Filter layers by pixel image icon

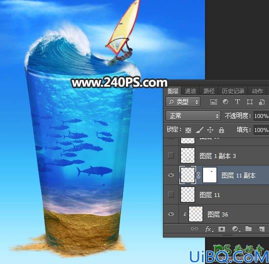tap(213, 102)
